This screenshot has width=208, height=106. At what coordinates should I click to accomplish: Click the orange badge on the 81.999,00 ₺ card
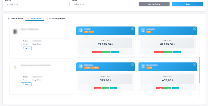(149, 32)
